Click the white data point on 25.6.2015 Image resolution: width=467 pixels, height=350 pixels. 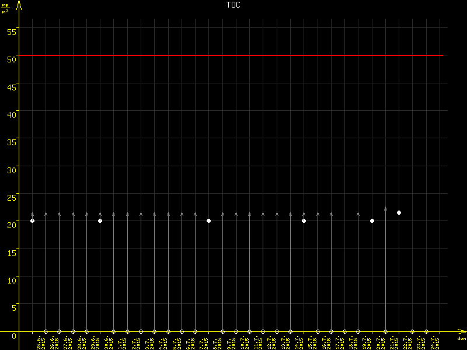(x=32, y=220)
